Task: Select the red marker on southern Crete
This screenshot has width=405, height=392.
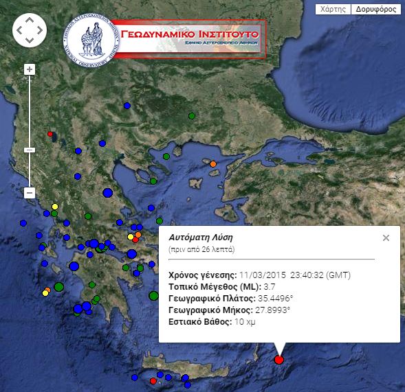Action: [x=153, y=381]
